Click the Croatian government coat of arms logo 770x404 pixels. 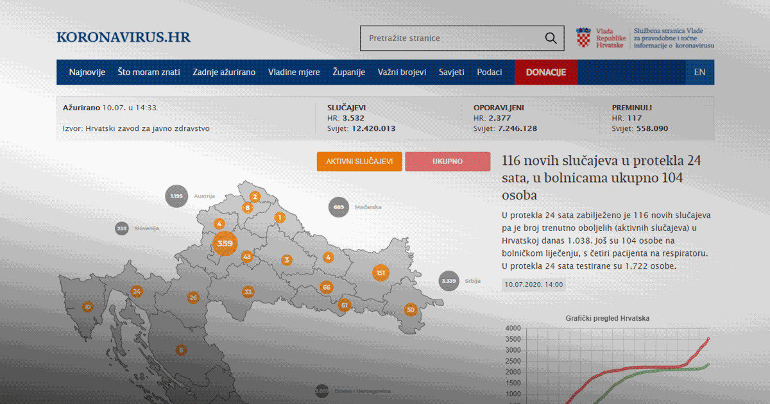point(583,38)
